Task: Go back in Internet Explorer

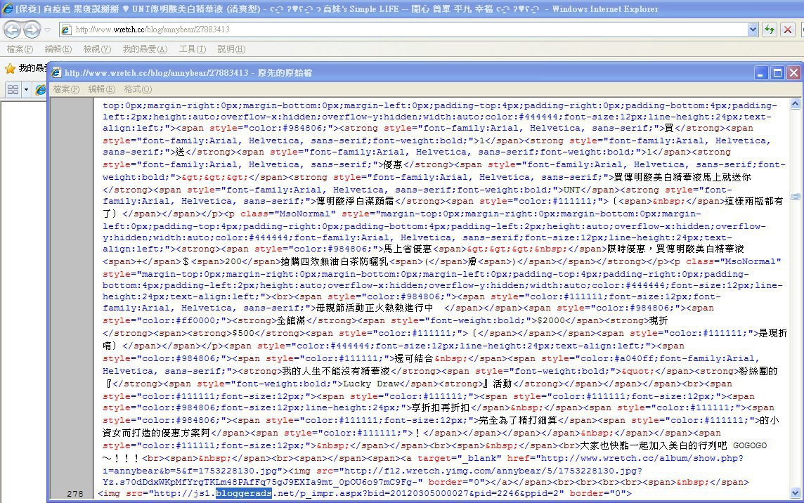Action: pos(13,30)
